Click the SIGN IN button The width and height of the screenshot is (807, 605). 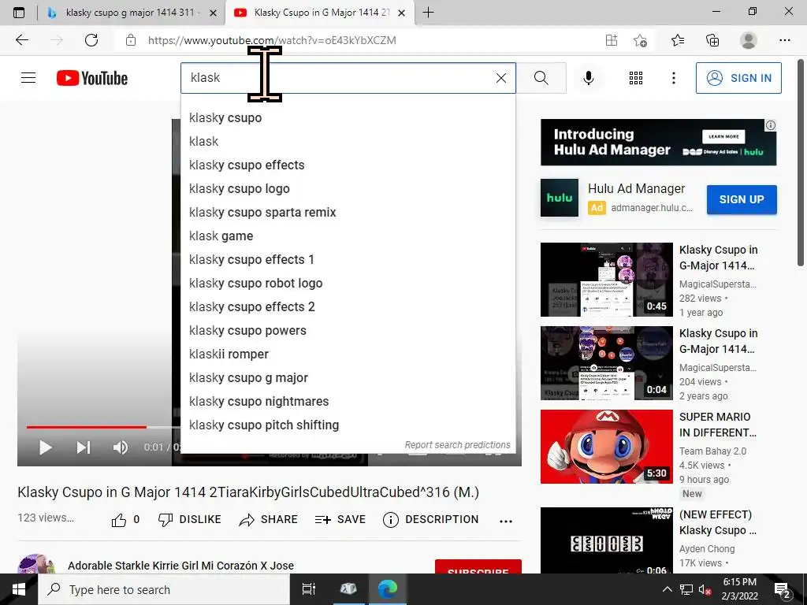[738, 78]
